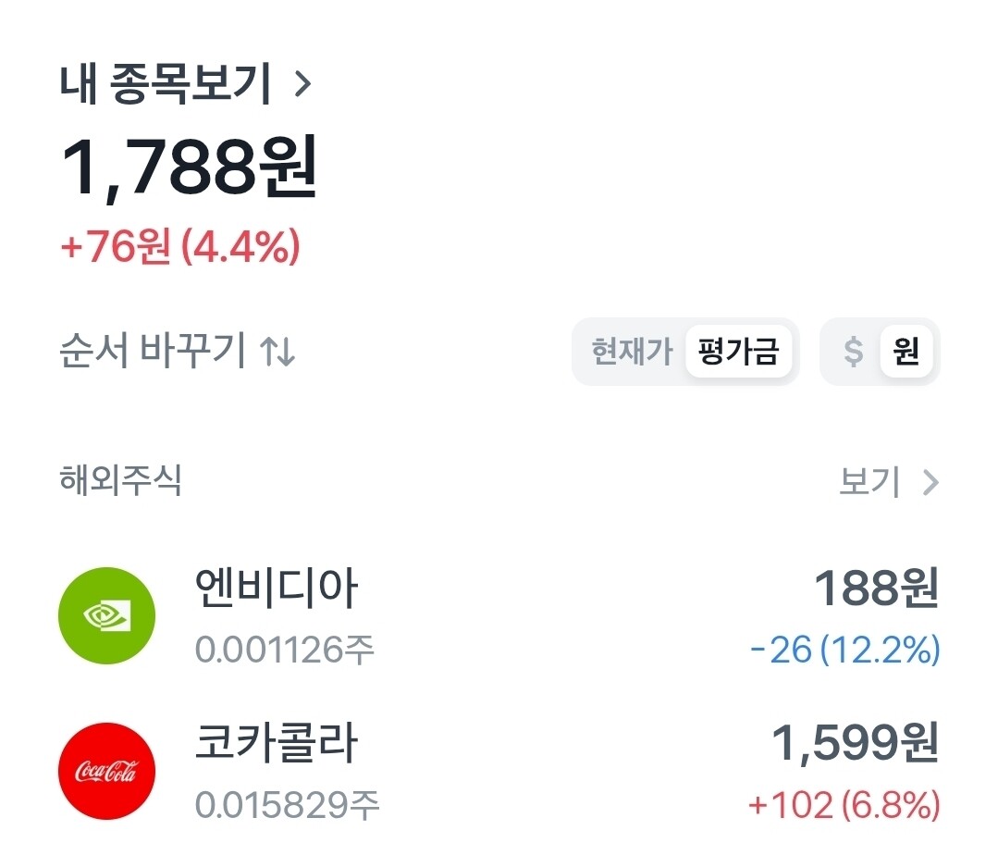Open the NVIDIA stock logo icon
This screenshot has width=998, height=855.
coord(106,615)
